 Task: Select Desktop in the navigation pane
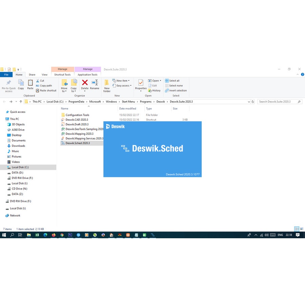point(17,135)
